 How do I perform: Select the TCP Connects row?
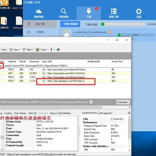[x=104, y=143]
